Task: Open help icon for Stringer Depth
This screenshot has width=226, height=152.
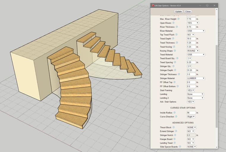Action: coord(175,70)
